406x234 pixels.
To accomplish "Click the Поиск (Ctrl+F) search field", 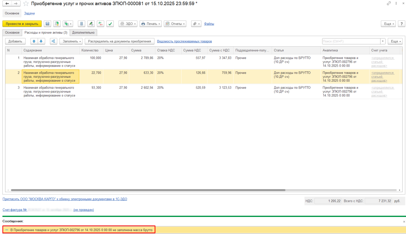I will tap(350, 41).
